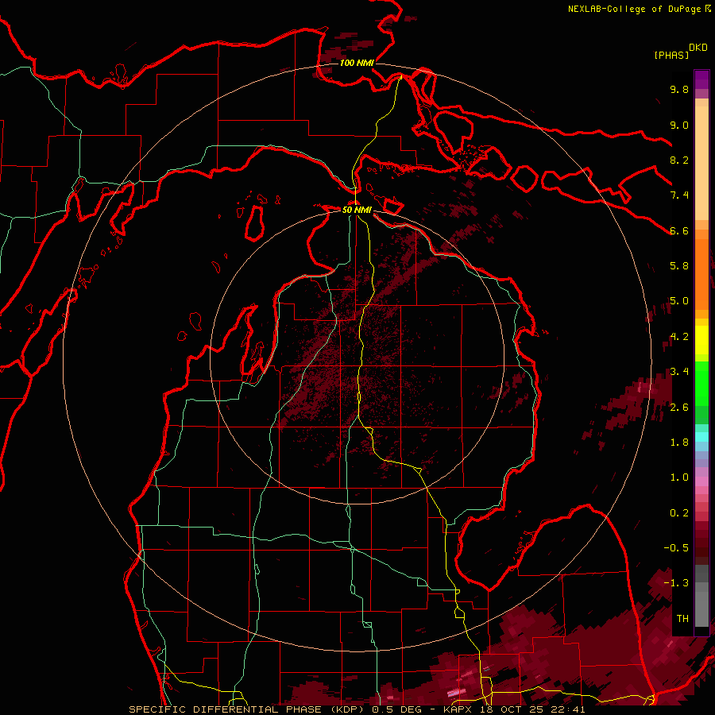Click the SPECIFIC DIFFERENTIAL PHASE (KDP) caption
The image size is (715, 715).
tap(245, 709)
